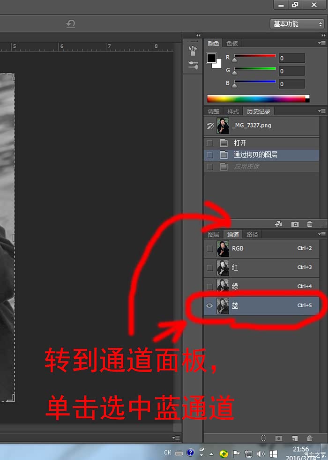Screen dimensions: 328x460
Task: Open the network tray icon
Action: point(248,454)
